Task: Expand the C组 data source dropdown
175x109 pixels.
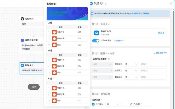Action: (x=103, y=77)
